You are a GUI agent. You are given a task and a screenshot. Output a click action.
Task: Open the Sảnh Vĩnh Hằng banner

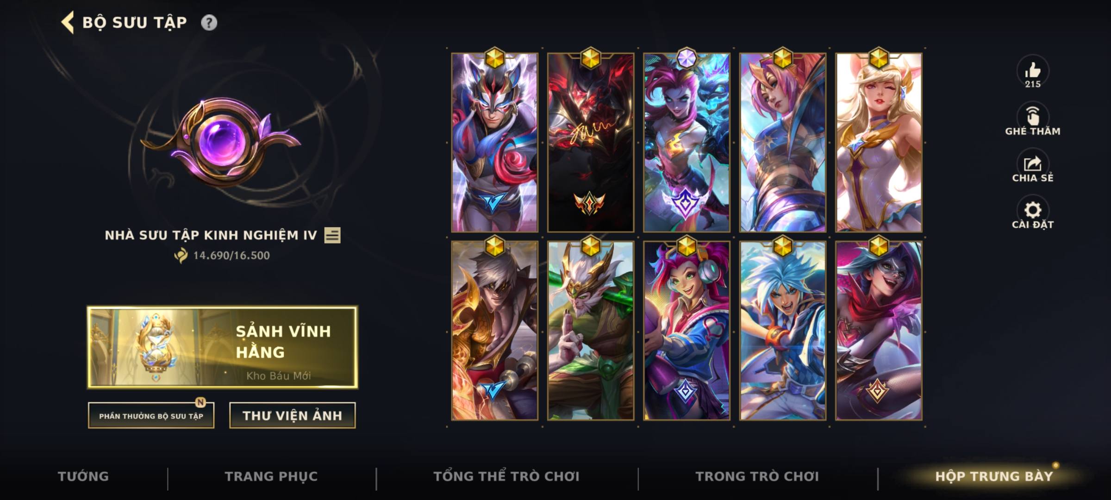[x=222, y=347]
